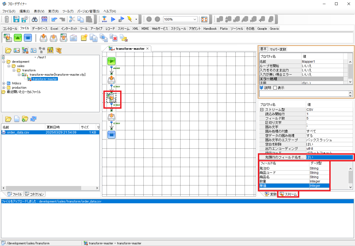Switch to the 変数 tab at bottom right
This screenshot has width=355, height=246.
tap(271, 194)
